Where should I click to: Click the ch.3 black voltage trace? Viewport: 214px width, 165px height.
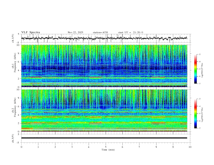pyautogui.click(x=104, y=138)
